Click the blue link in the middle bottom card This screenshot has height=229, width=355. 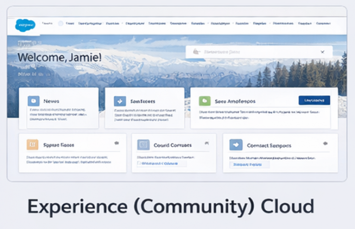160,164
